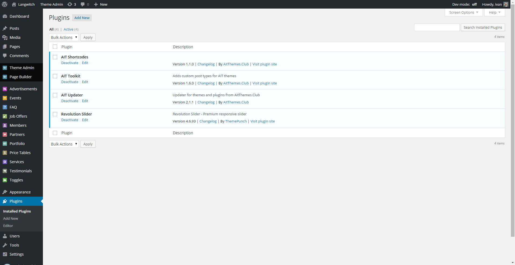Screen dimensions: 515x265
Task: Click the Pages icon in the sidebar
Action: [x=5, y=47]
